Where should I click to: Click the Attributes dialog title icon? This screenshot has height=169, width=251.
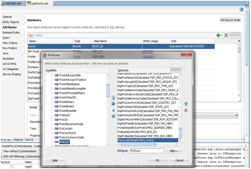[45, 55]
